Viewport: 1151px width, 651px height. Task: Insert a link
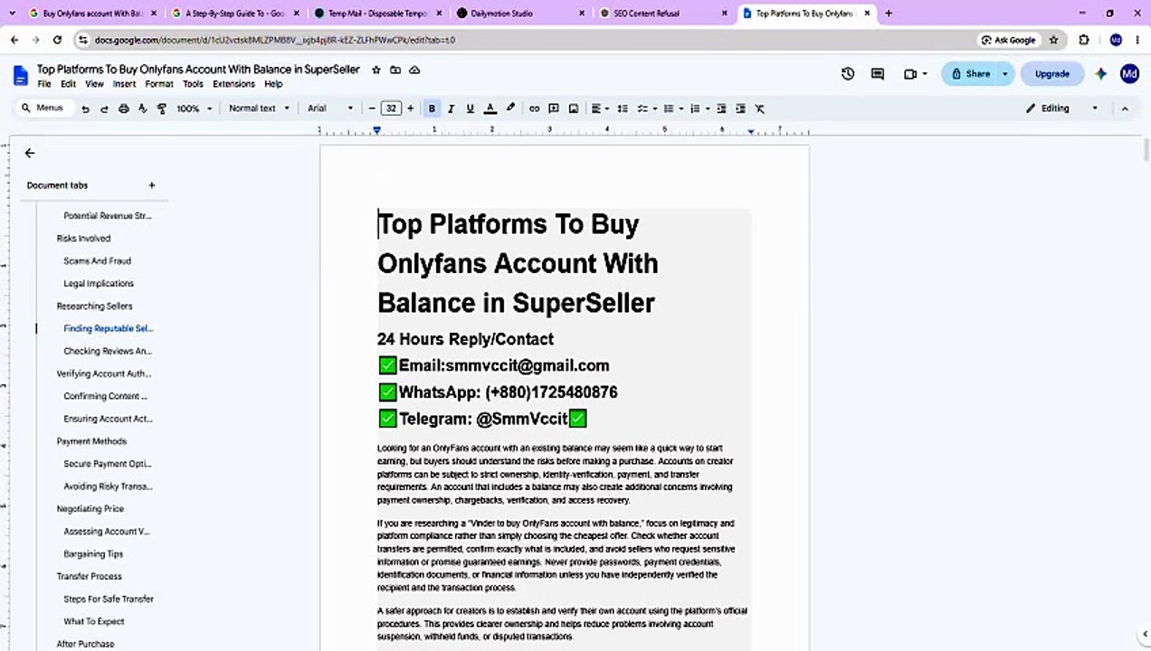534,108
